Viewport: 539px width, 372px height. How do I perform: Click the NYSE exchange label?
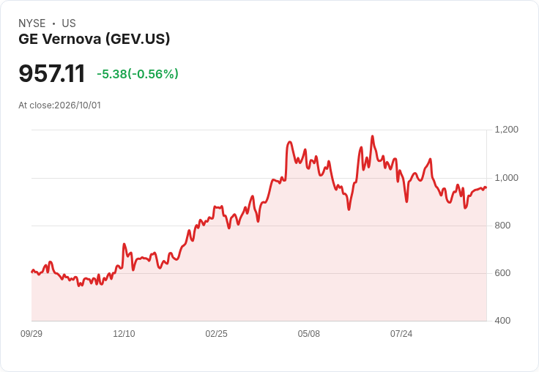tap(32, 23)
